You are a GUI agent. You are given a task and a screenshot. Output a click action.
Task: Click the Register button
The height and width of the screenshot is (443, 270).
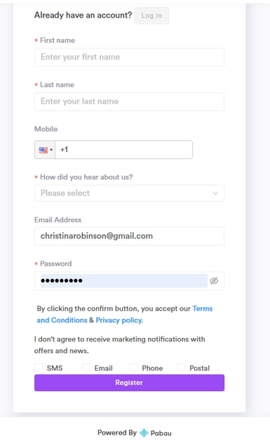click(x=129, y=383)
